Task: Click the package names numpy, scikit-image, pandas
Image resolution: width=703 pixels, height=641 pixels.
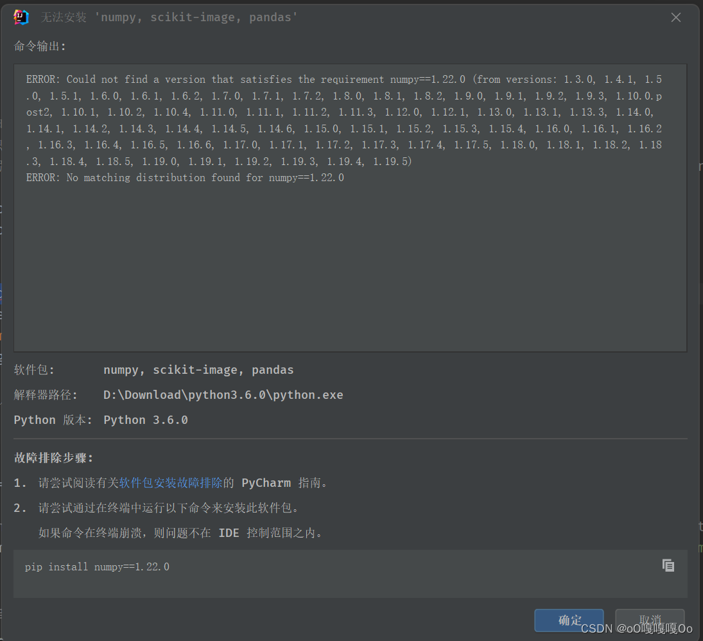Action: [198, 369]
